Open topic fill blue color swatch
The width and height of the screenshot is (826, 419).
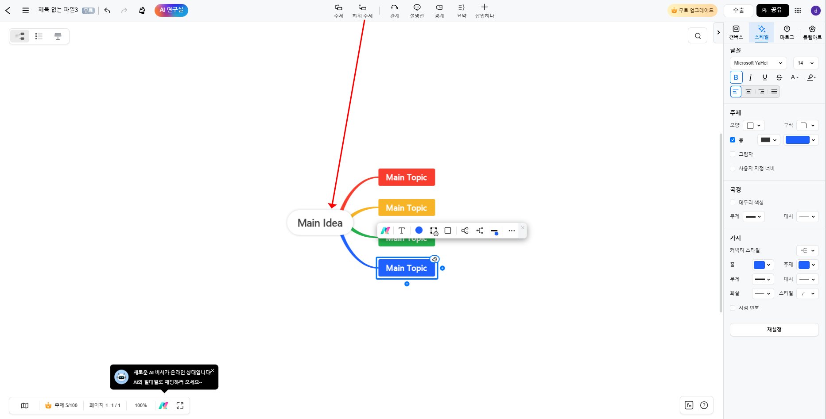click(x=801, y=140)
